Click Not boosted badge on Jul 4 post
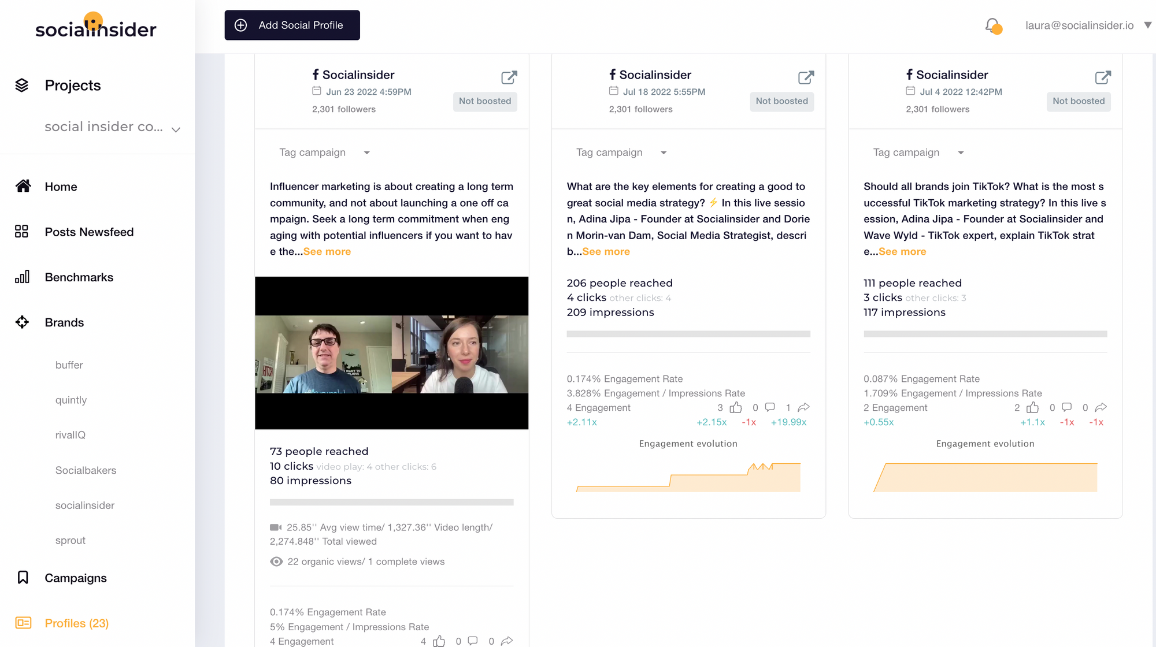The image size is (1156, 647). click(1079, 101)
